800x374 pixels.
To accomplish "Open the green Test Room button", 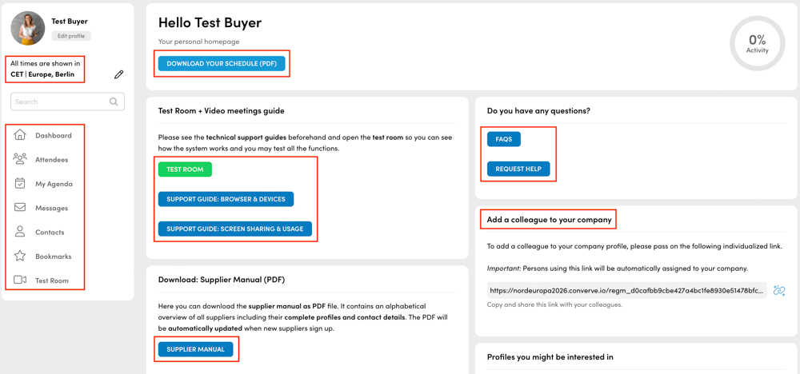I will [x=185, y=169].
